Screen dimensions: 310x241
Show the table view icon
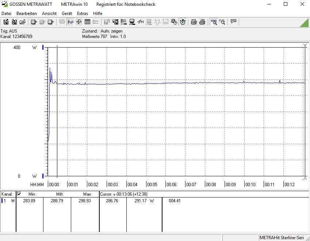point(87,22)
